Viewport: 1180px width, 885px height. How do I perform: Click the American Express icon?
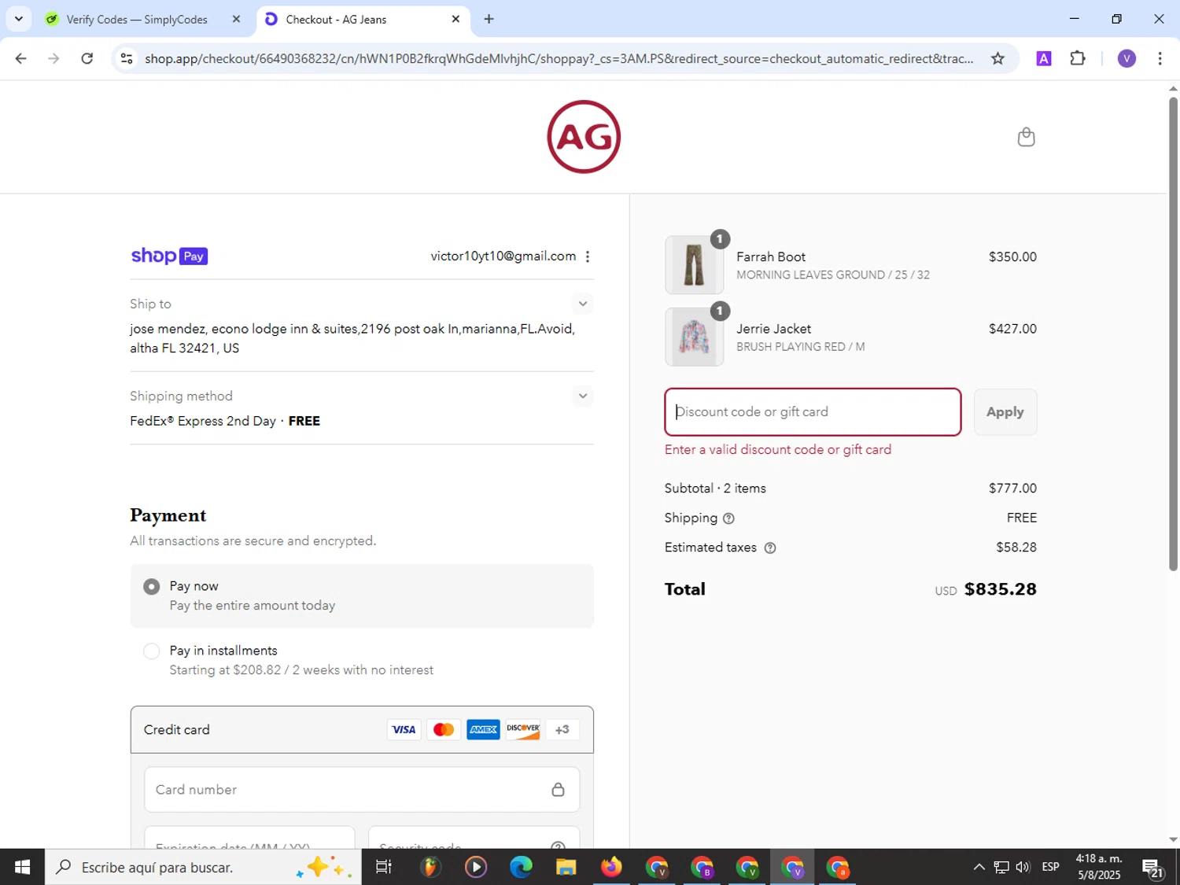point(483,729)
